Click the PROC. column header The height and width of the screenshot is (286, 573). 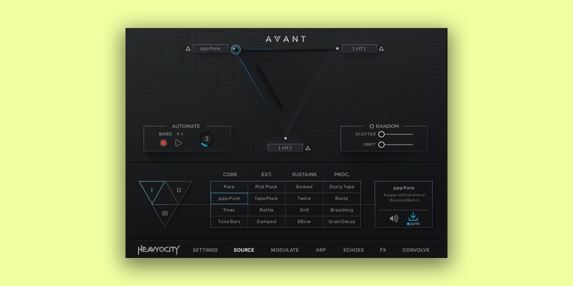coord(342,174)
